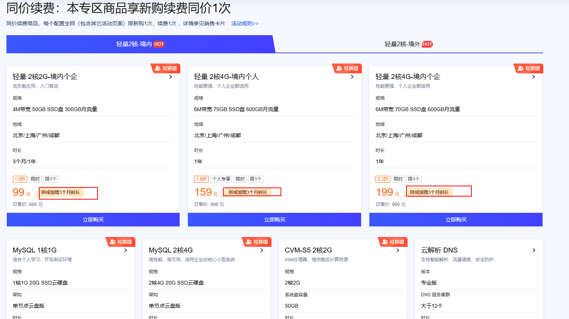Click the 专业版 version text
The height and width of the screenshot is (319, 569).
(429, 283)
